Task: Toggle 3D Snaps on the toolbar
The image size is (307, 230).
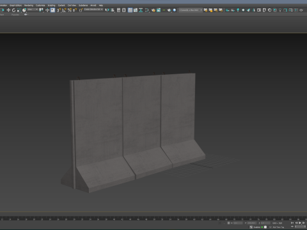Action: tap(59, 10)
